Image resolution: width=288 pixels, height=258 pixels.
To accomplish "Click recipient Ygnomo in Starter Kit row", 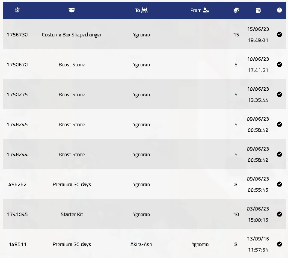I will [x=141, y=214].
